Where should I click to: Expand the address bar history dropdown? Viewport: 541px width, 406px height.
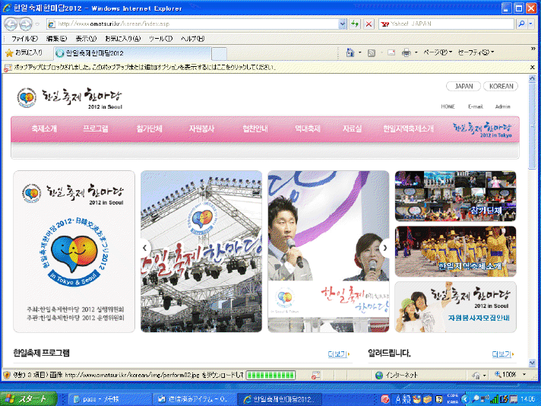pyautogui.click(x=342, y=24)
